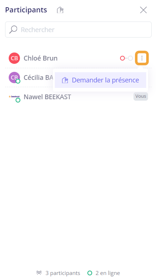Focus the Rechercher search field

pyautogui.click(x=78, y=30)
